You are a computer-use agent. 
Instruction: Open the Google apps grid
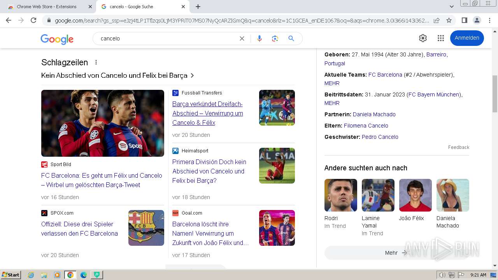[440, 38]
